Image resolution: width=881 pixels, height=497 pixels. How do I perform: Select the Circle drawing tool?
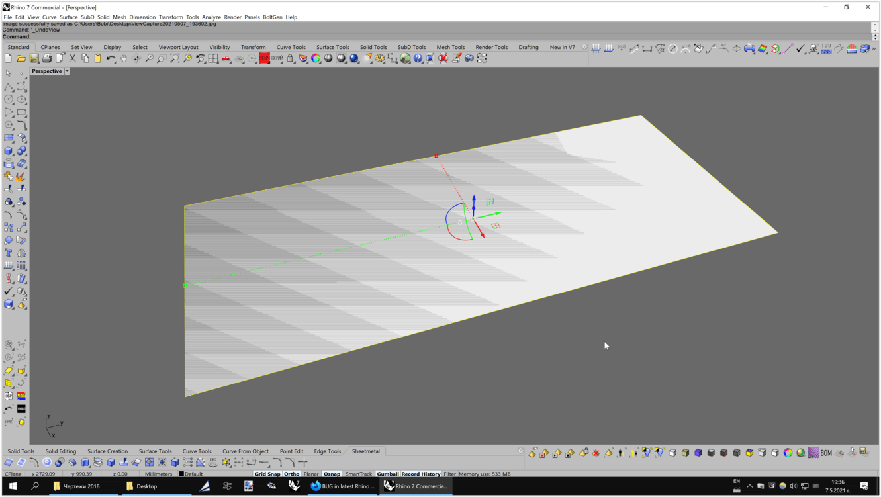click(9, 99)
